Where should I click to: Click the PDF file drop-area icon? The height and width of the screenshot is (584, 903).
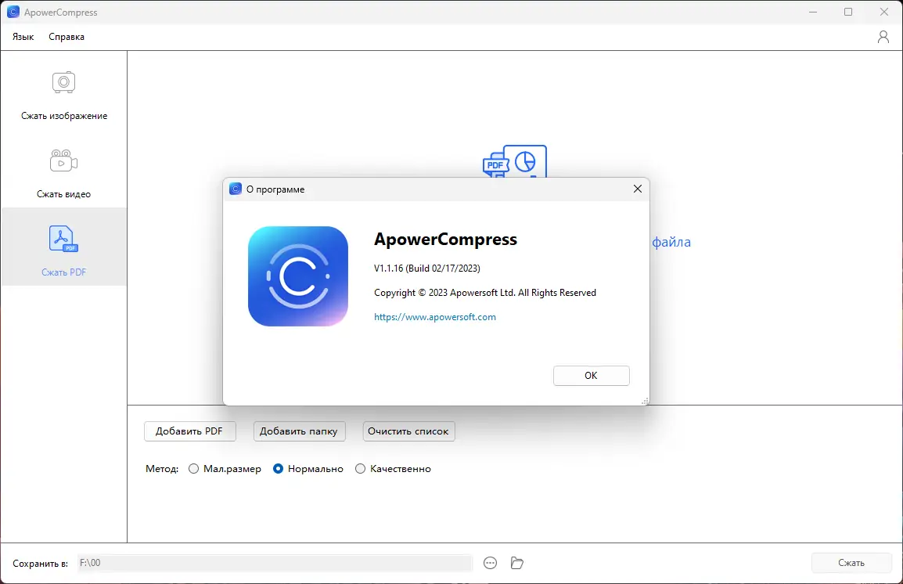[x=514, y=161]
